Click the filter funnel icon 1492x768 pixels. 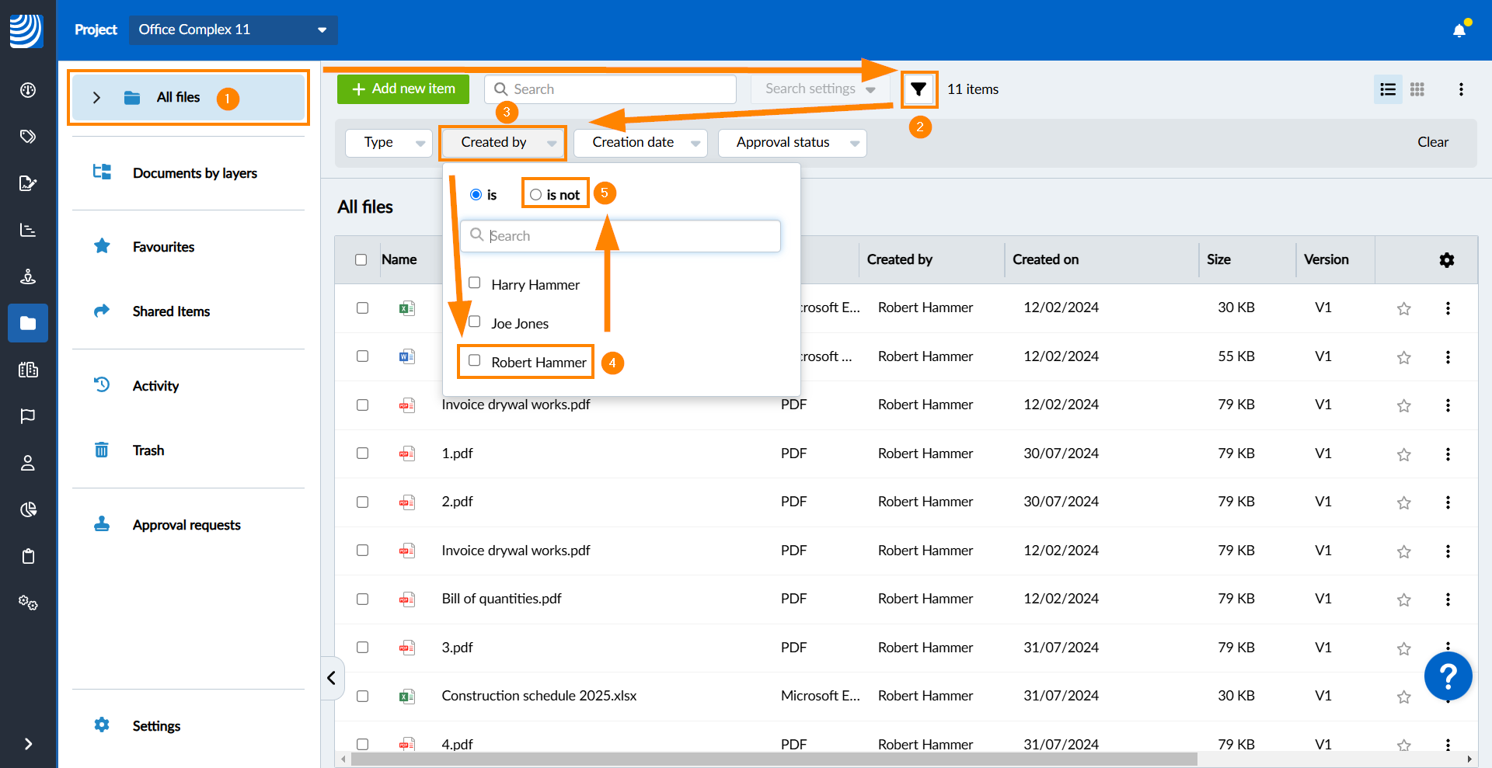(x=919, y=89)
